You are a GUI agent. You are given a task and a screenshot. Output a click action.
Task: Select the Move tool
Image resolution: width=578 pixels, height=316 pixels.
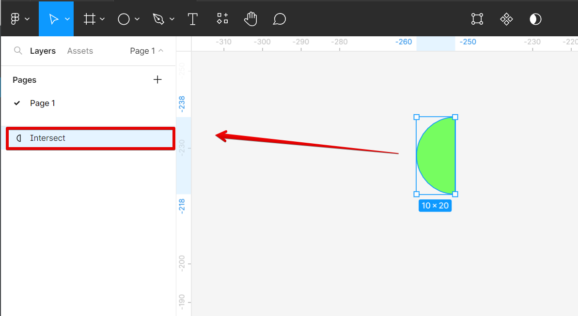[53, 19]
